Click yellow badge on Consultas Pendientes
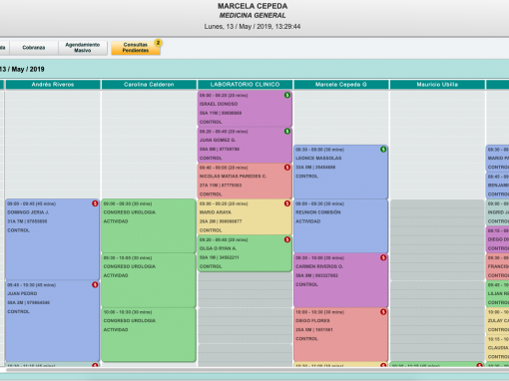 coord(158,43)
